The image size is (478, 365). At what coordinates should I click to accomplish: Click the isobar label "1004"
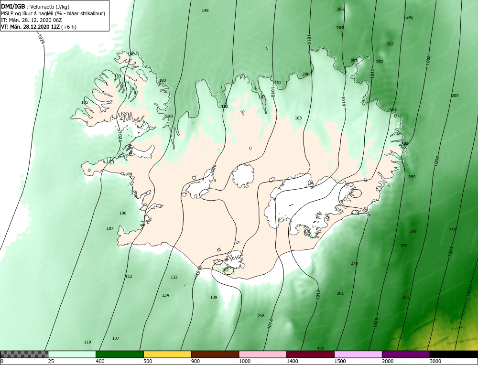[451, 252]
